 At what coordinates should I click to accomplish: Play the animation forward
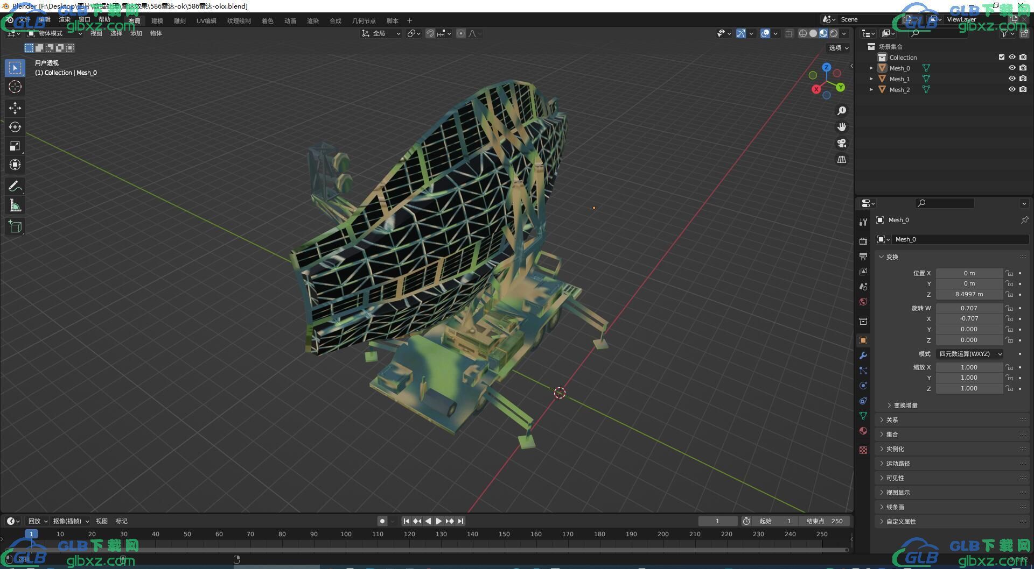click(x=439, y=521)
